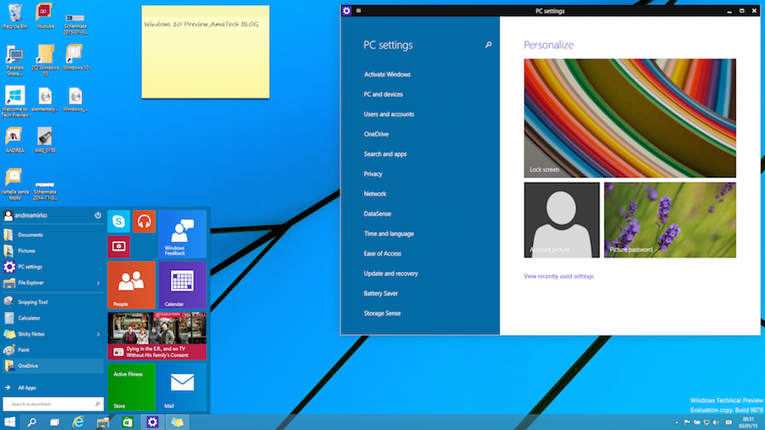Click the andreamirko user account name
Viewport: 765px width, 430px height.
[x=31, y=215]
